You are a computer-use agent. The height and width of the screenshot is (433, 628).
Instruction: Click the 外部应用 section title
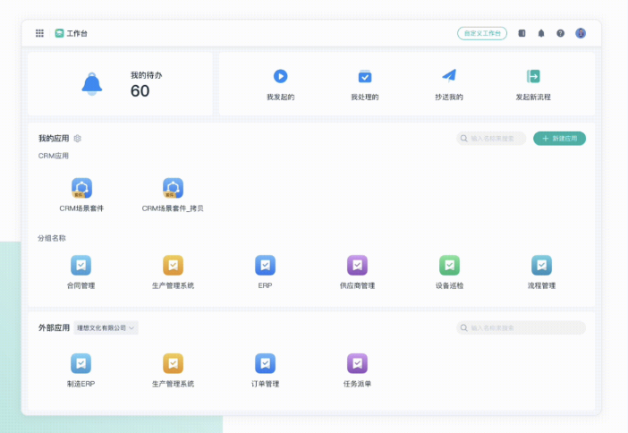54,327
